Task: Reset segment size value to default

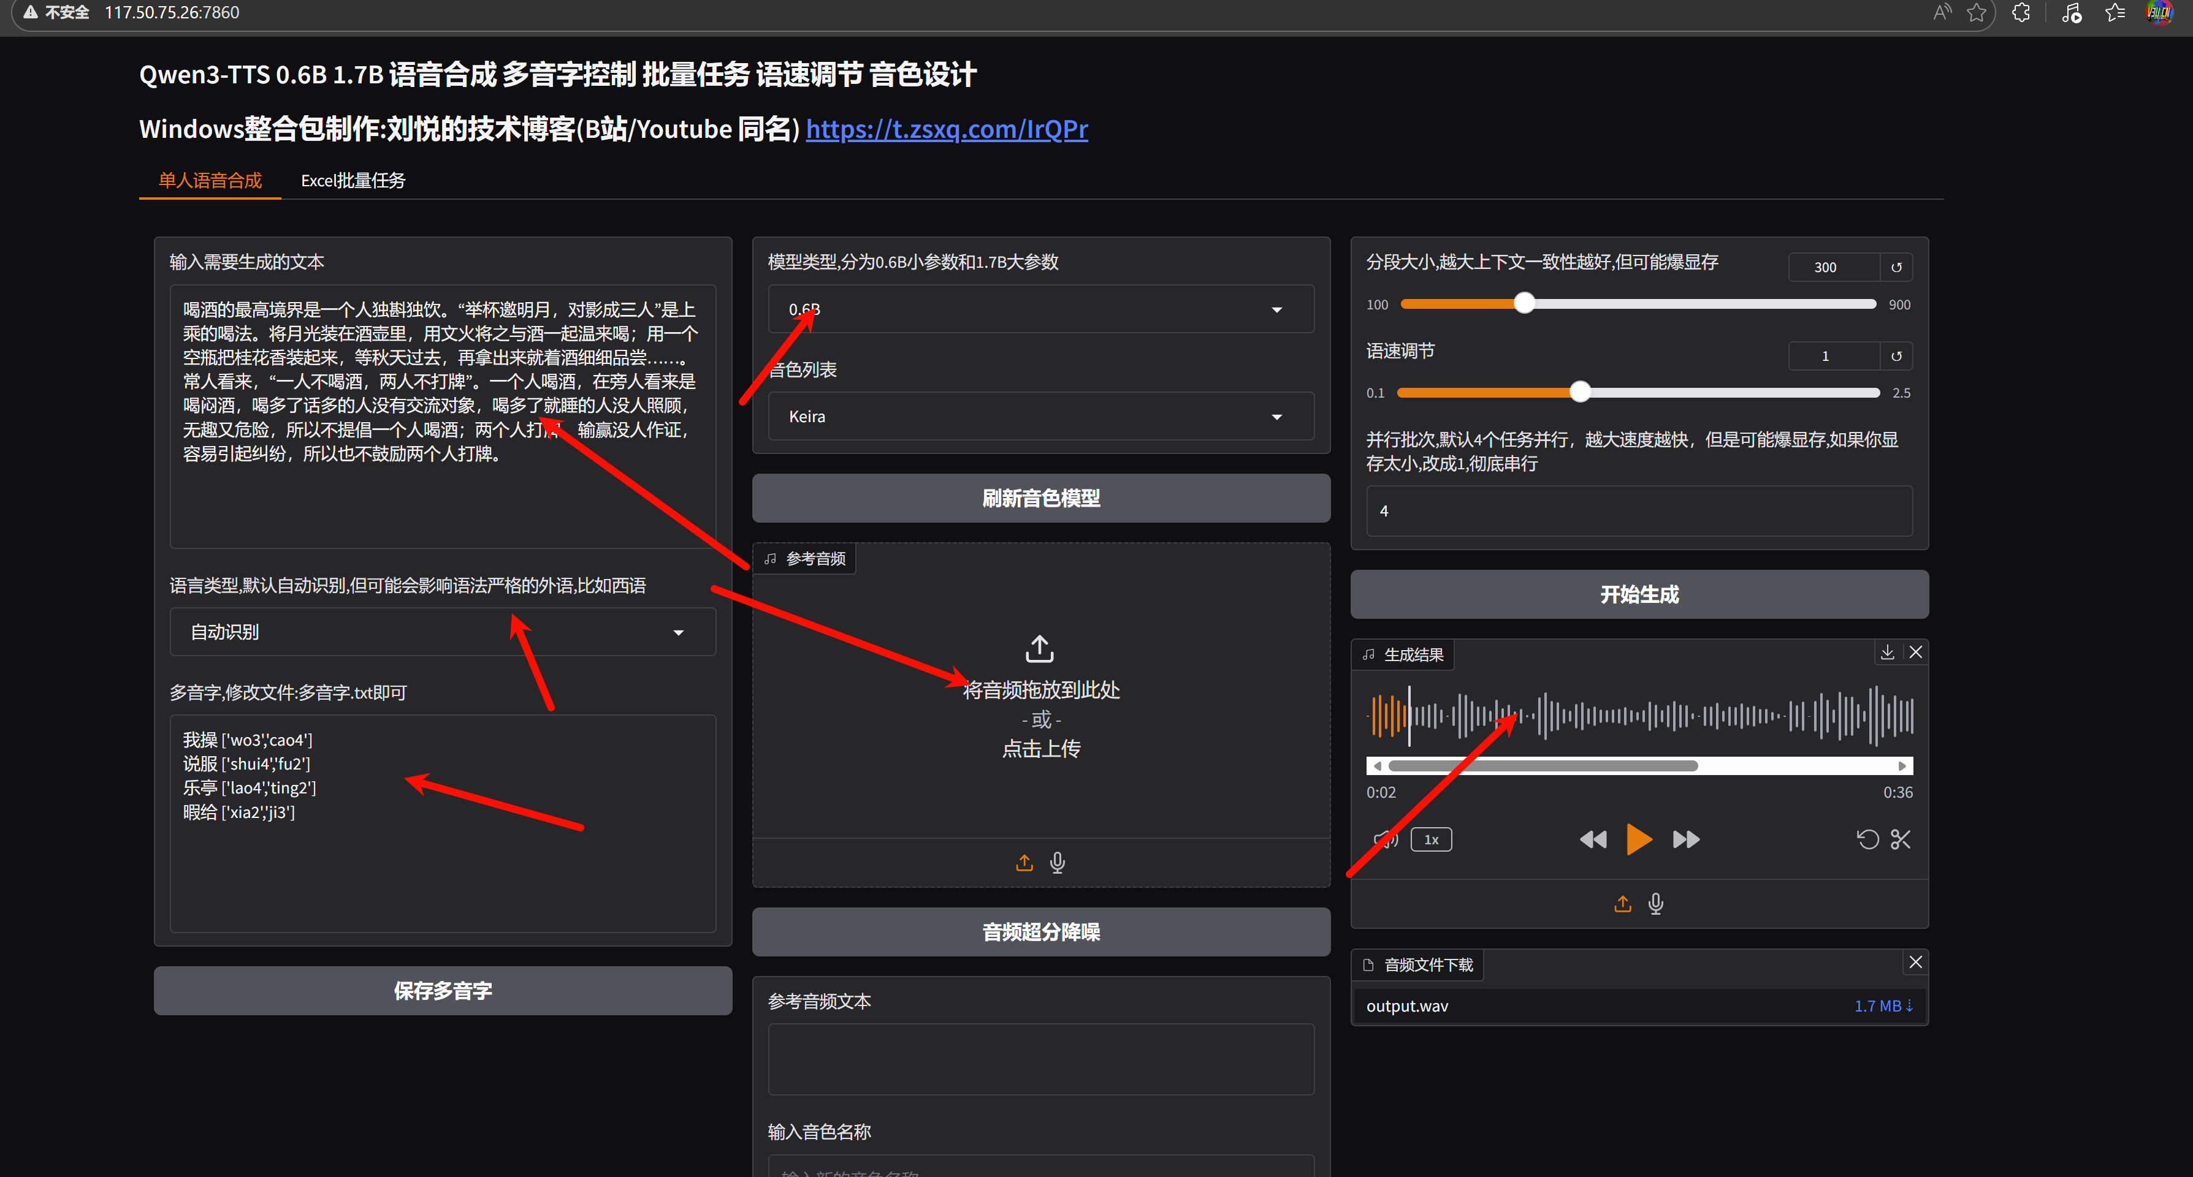Action: coord(1896,267)
